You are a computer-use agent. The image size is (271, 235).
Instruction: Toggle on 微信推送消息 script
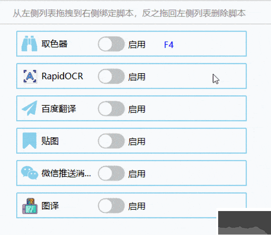[x=111, y=174]
